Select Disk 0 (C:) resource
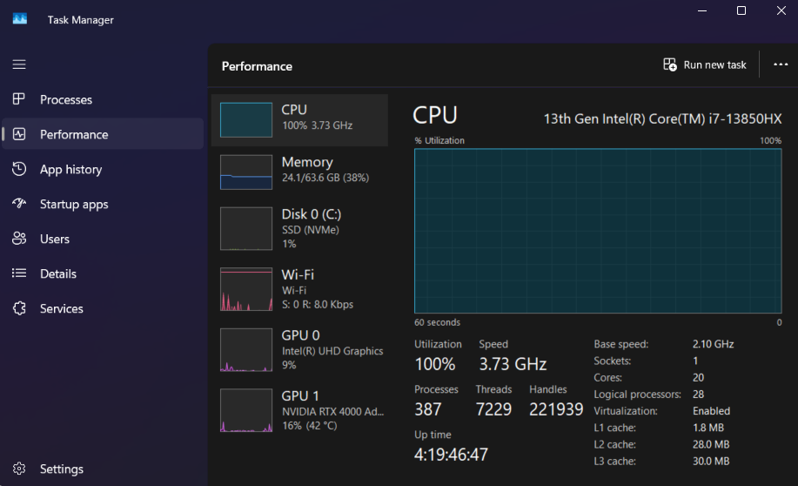This screenshot has width=798, height=486. tap(300, 228)
